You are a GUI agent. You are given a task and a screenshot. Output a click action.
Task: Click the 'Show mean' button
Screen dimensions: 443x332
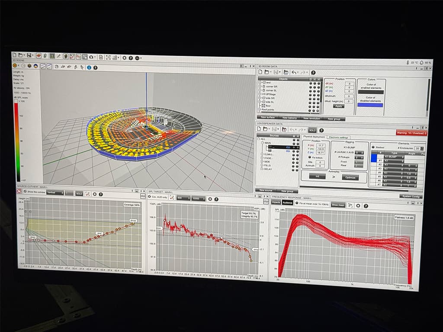(338, 205)
